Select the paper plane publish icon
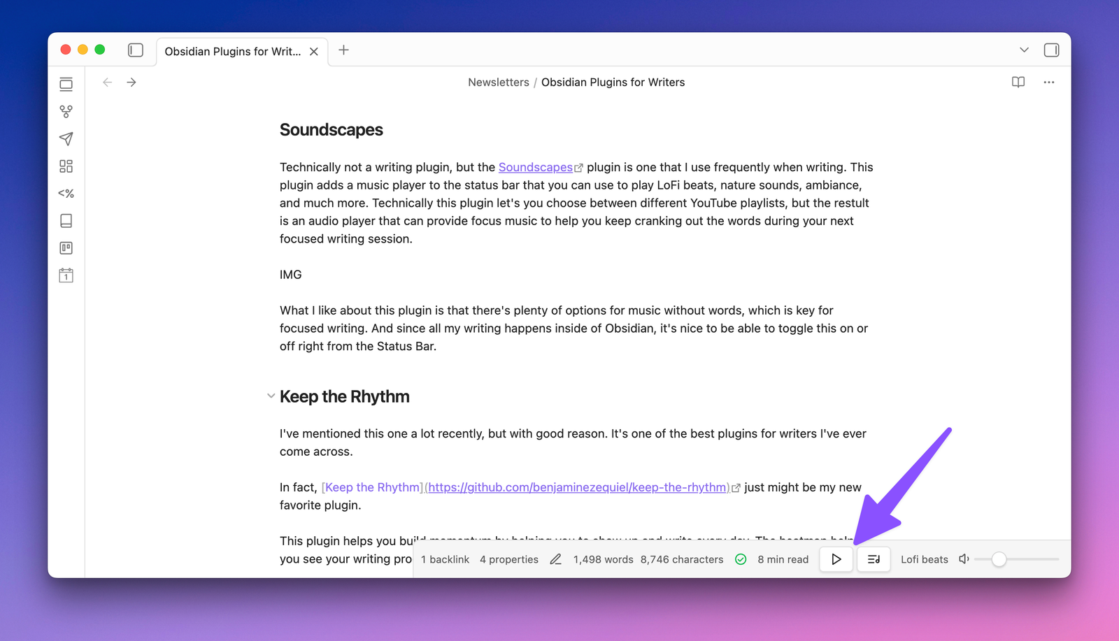 tap(66, 138)
